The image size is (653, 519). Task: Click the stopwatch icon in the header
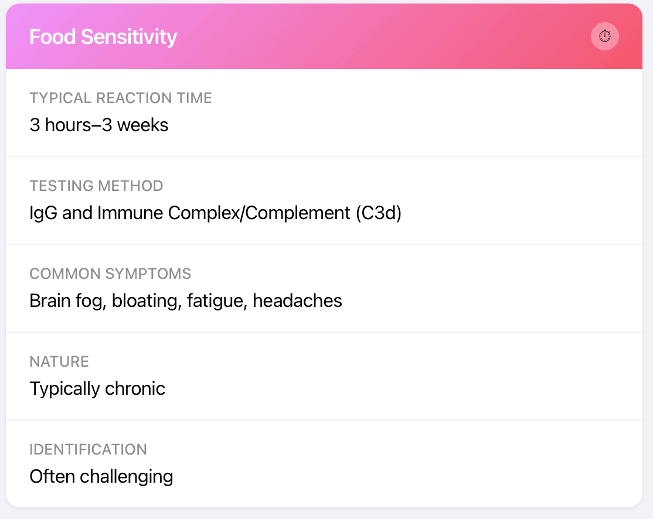click(604, 36)
